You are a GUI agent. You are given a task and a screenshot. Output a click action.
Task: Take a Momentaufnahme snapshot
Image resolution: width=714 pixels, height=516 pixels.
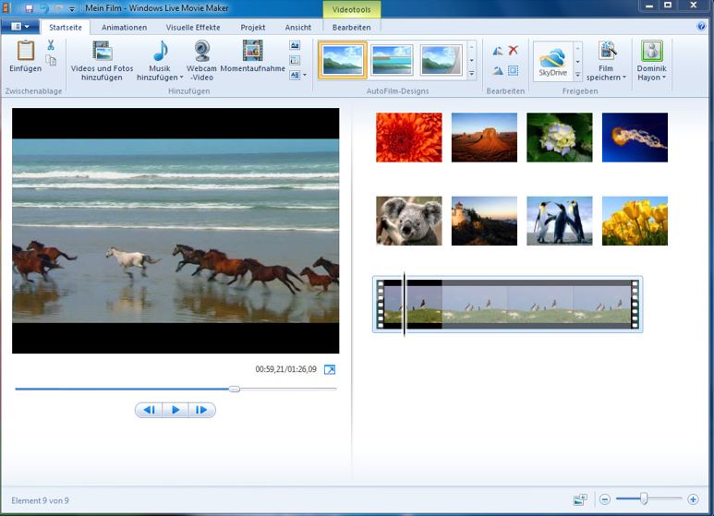(x=252, y=56)
